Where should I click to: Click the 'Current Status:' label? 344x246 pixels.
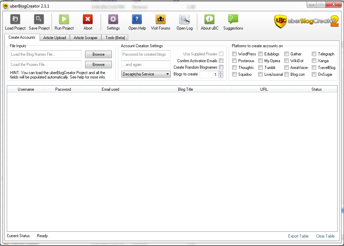click(19, 236)
